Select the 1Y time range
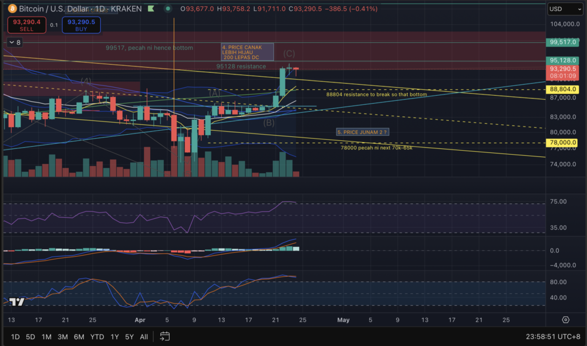This screenshot has width=587, height=346. point(115,337)
